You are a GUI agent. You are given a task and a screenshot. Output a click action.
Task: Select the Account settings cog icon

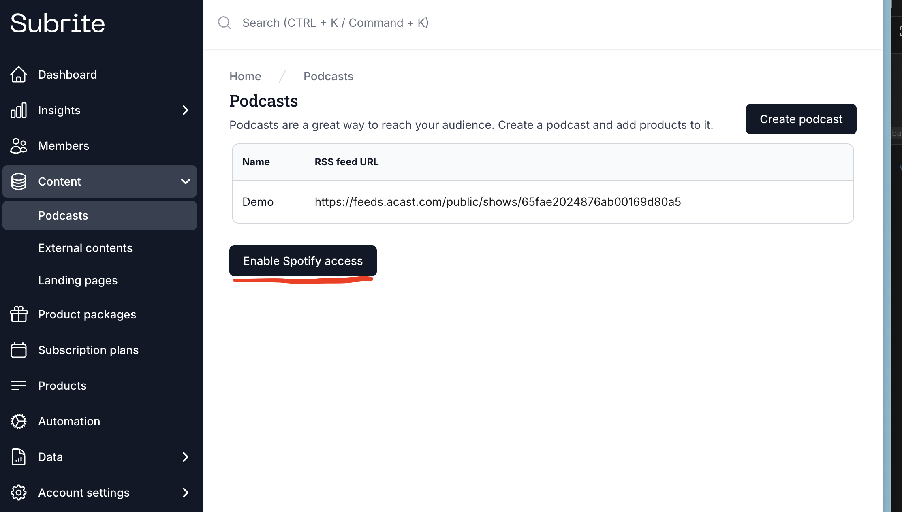click(x=18, y=493)
